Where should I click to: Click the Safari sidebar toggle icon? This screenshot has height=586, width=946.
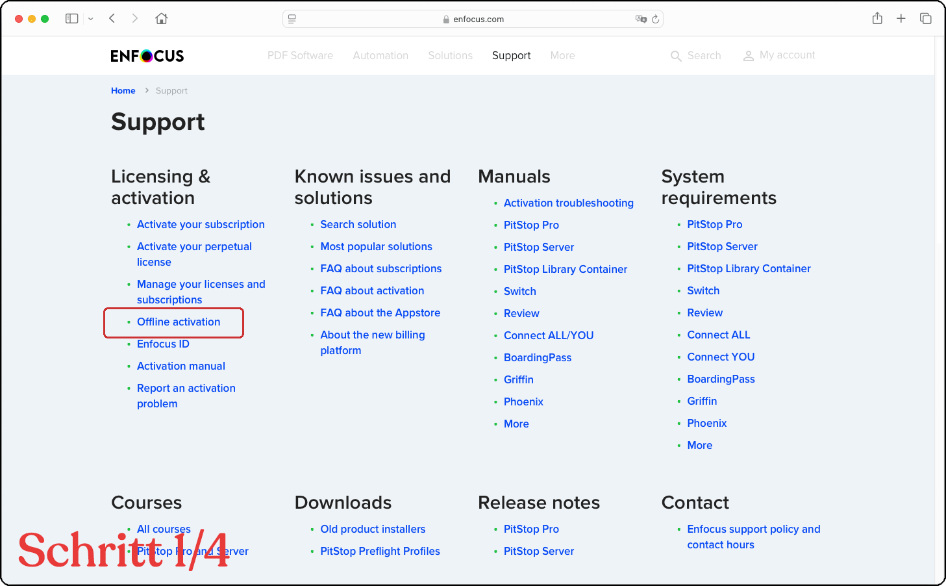pyautogui.click(x=71, y=19)
